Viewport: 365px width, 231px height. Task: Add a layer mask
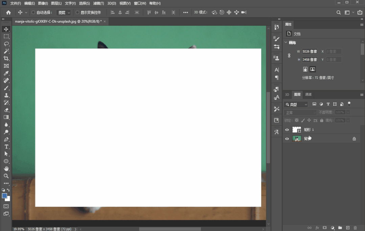[324, 228]
